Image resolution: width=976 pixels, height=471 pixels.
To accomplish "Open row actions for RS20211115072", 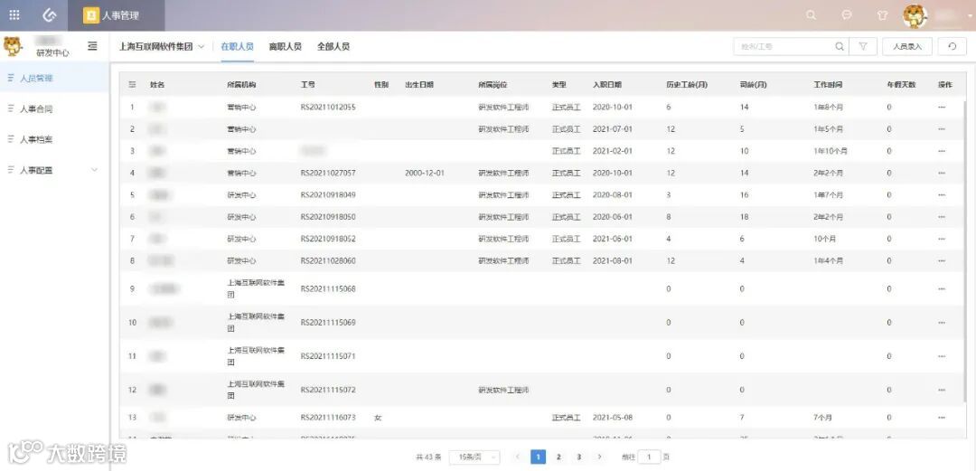I will (x=942, y=390).
